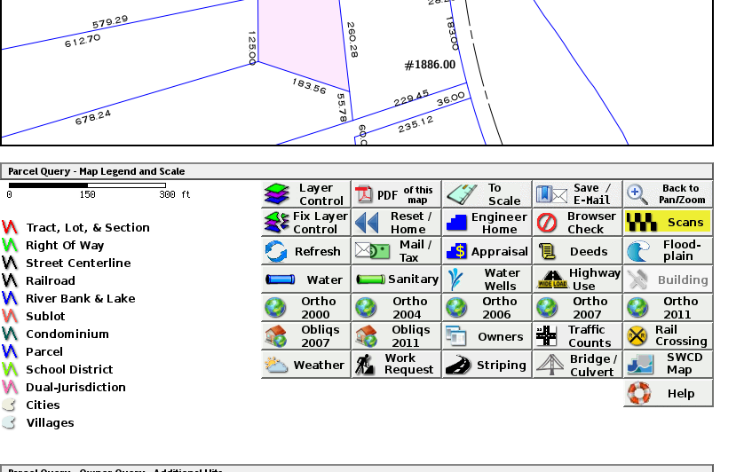Open Bridge / Culvert data

click(577, 364)
